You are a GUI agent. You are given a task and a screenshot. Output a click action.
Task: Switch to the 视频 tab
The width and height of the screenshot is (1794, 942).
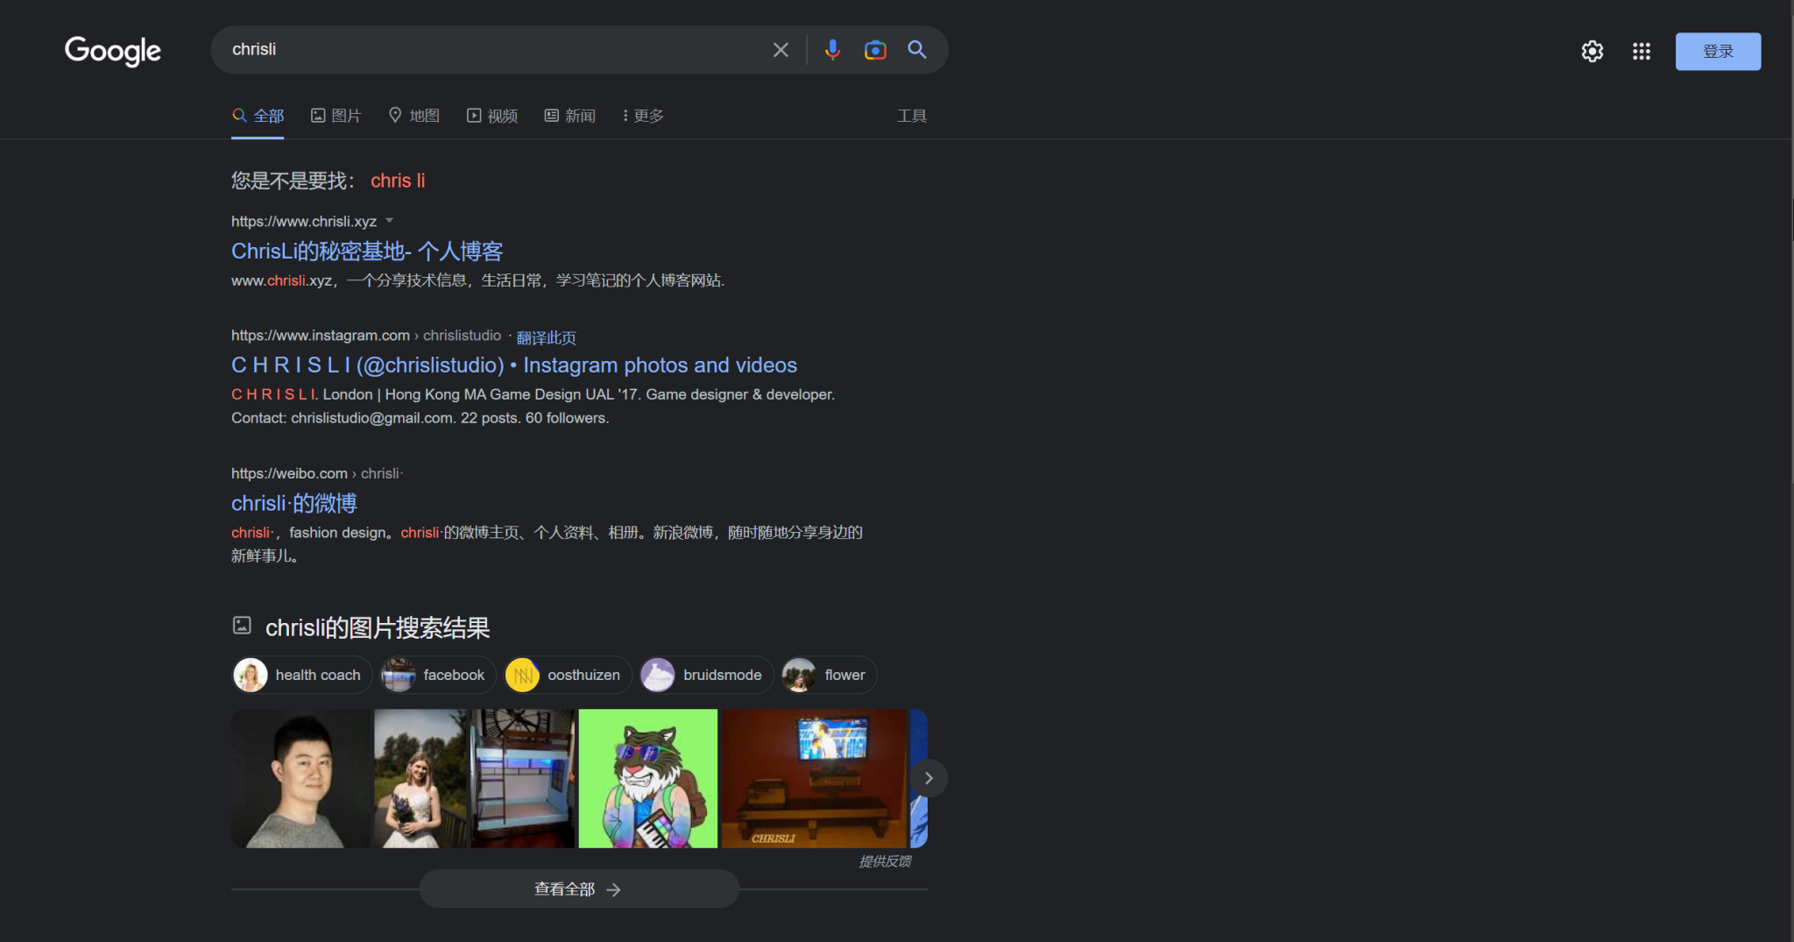492,116
